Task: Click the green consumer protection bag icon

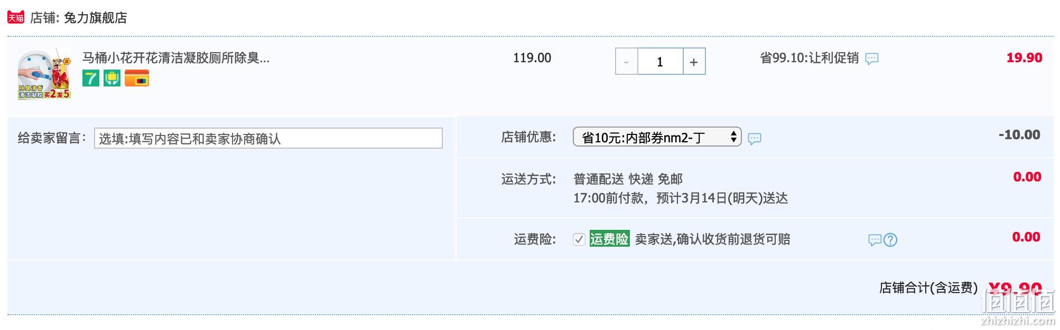Action: [x=112, y=78]
